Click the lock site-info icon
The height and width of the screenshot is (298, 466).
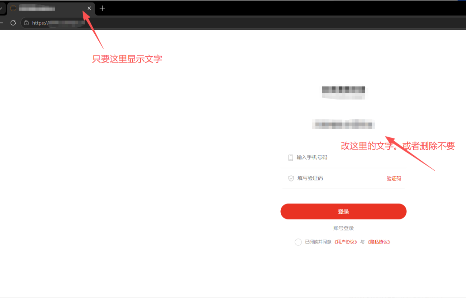coord(26,23)
